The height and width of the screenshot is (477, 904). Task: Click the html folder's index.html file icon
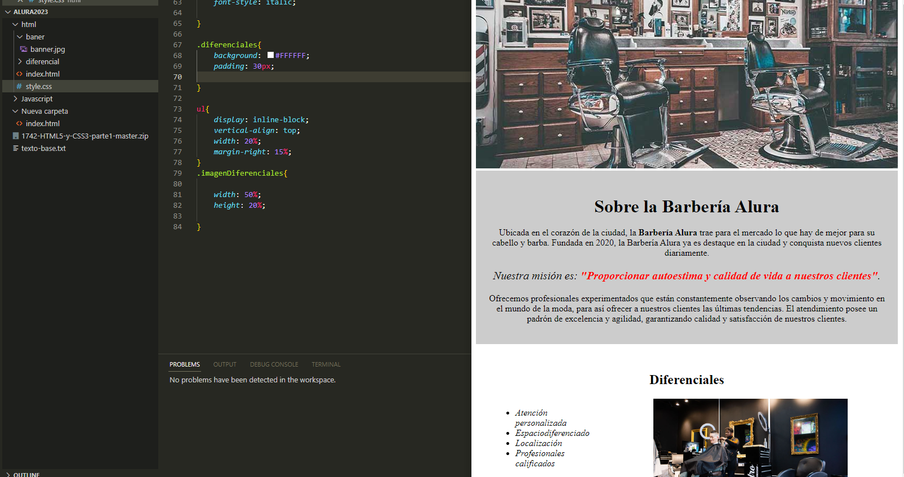[19, 74]
